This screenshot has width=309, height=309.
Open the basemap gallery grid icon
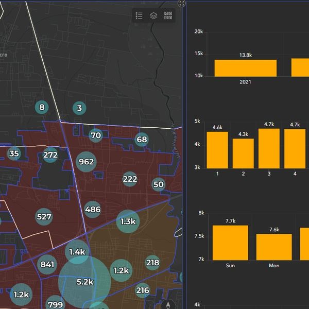pos(168,16)
